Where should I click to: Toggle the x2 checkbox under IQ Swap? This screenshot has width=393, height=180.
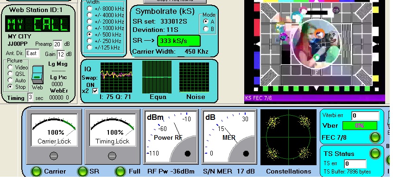click(95, 91)
